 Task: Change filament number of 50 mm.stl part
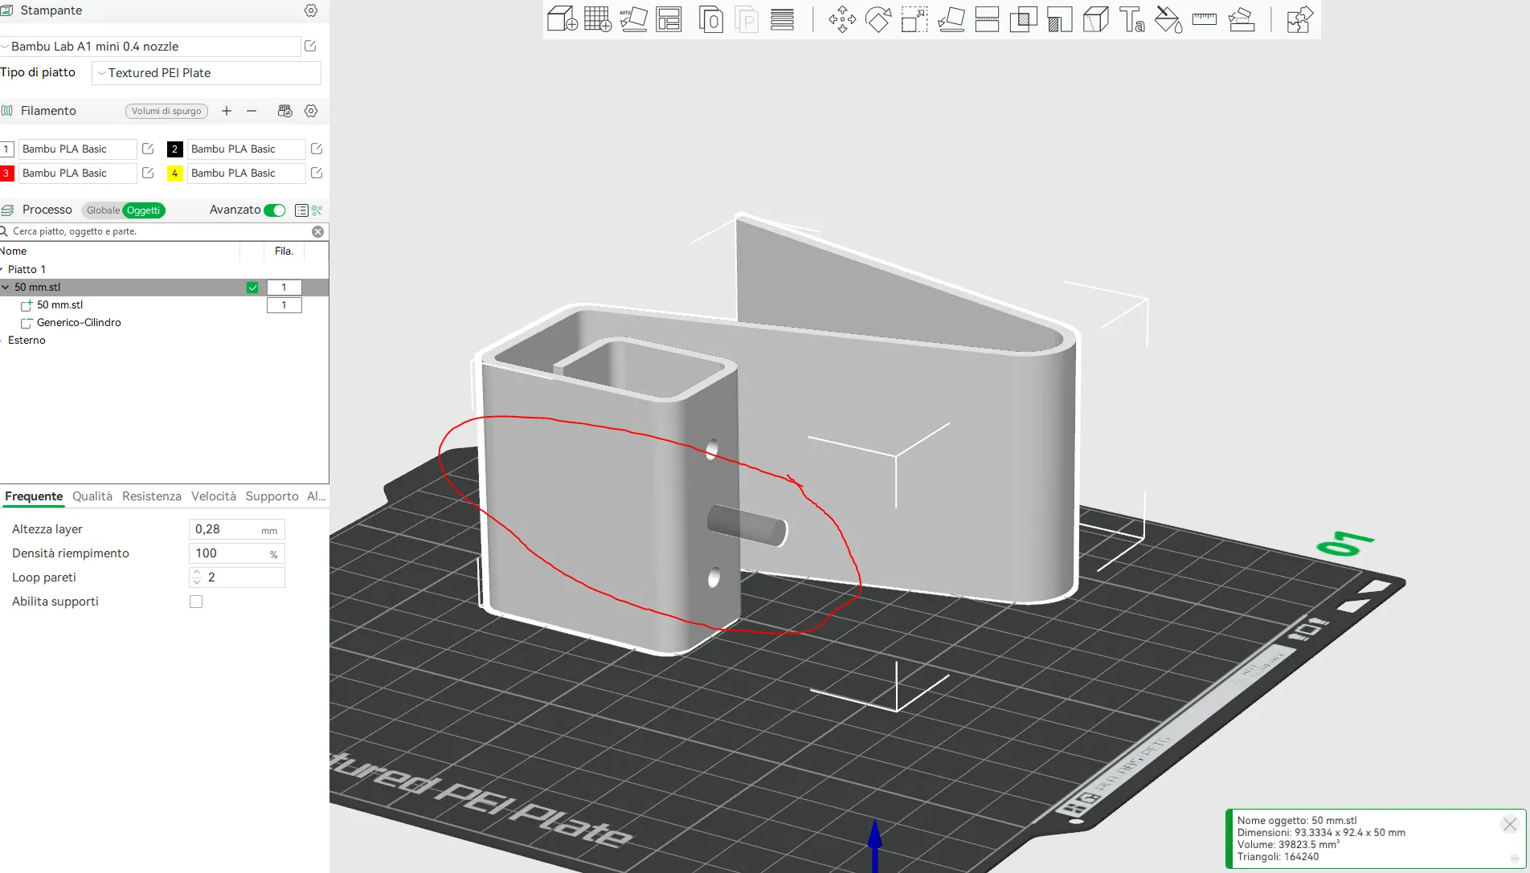(284, 305)
